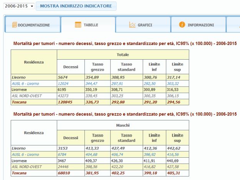Select the Tabelle tab label
Viewport: 240px width, 180px height.
[x=91, y=25]
